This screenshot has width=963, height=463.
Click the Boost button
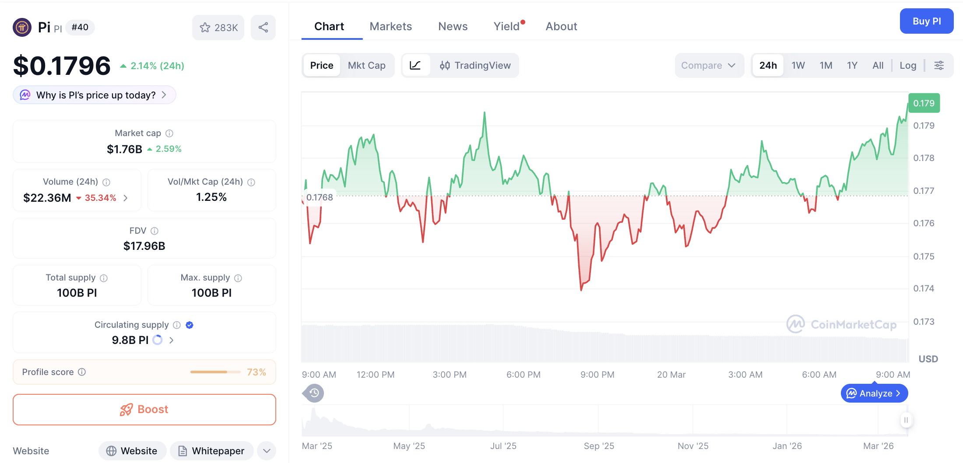point(144,409)
